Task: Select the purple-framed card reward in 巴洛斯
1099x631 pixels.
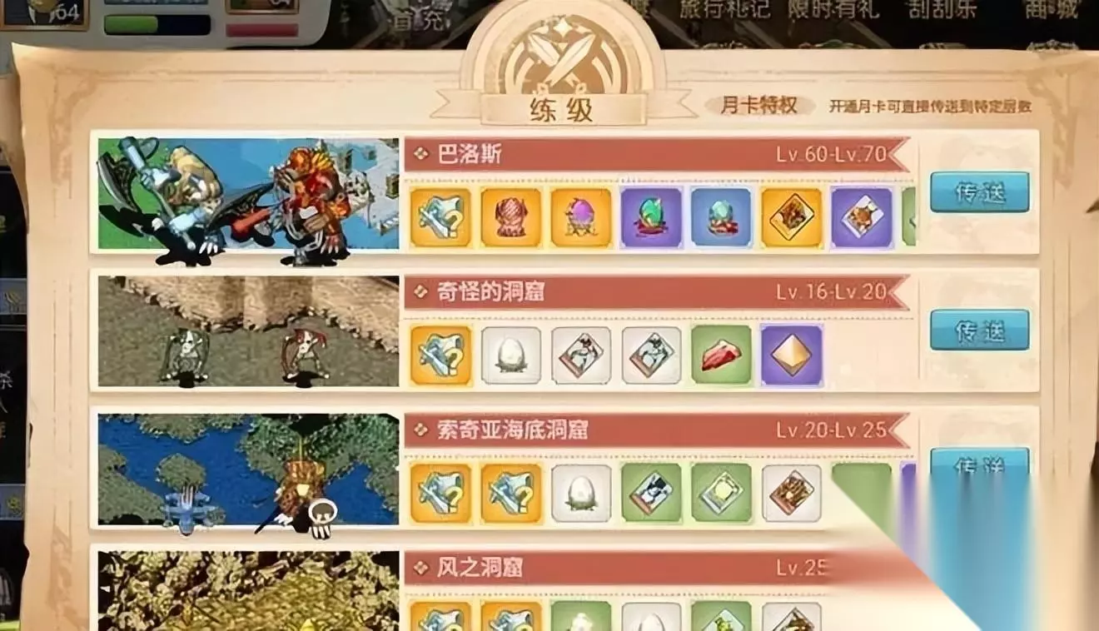Action: point(862,217)
